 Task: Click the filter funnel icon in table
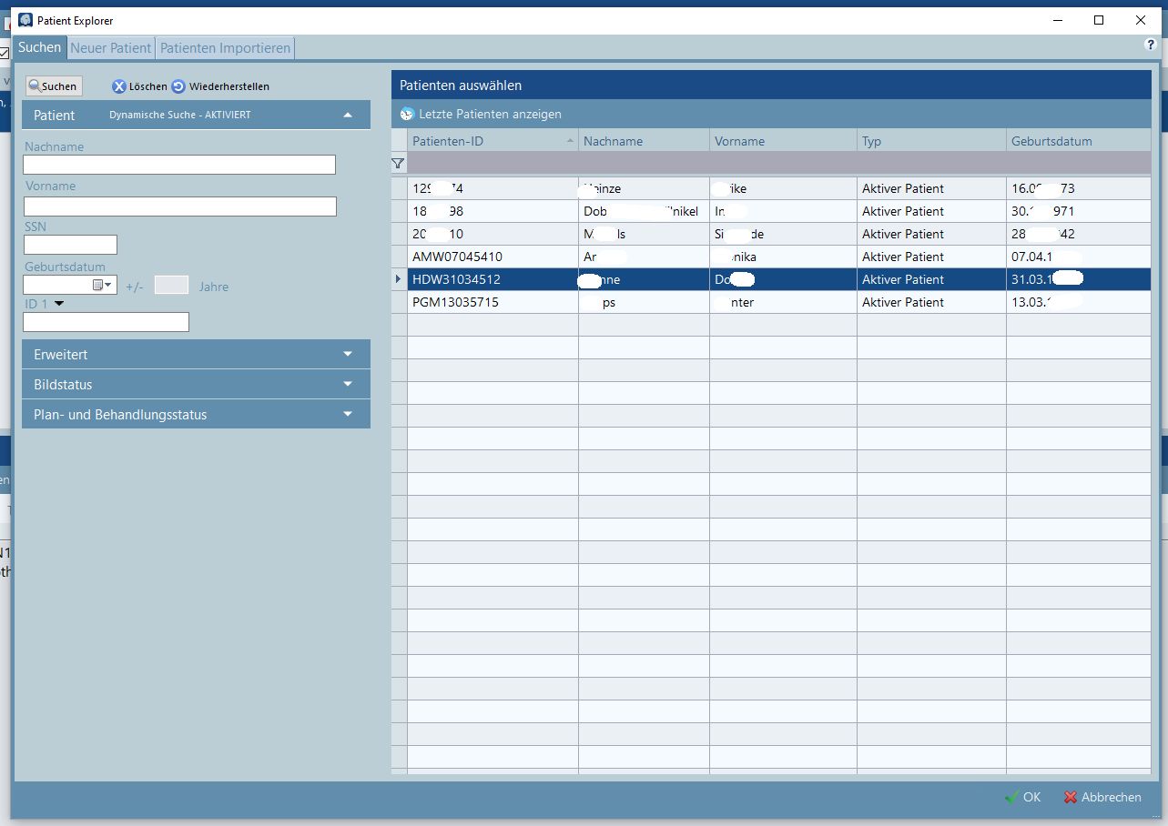point(398,164)
